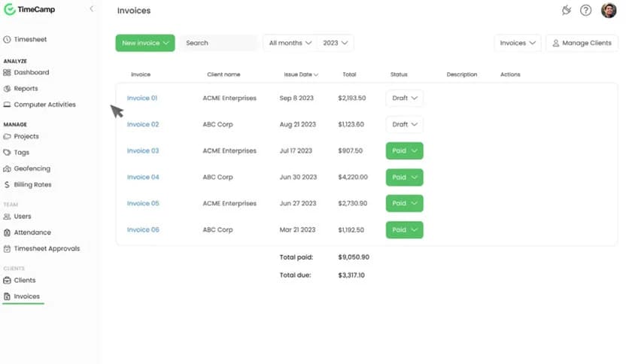The image size is (629, 364).
Task: Go to Dashboard in the sidebar
Action: click(32, 72)
